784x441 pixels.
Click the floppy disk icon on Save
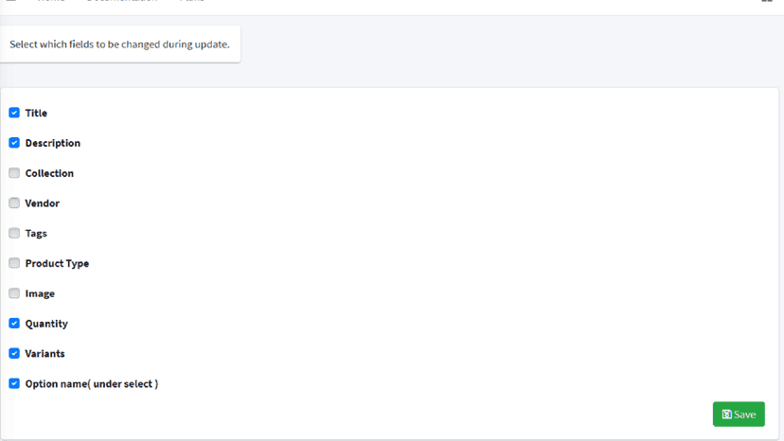(726, 414)
